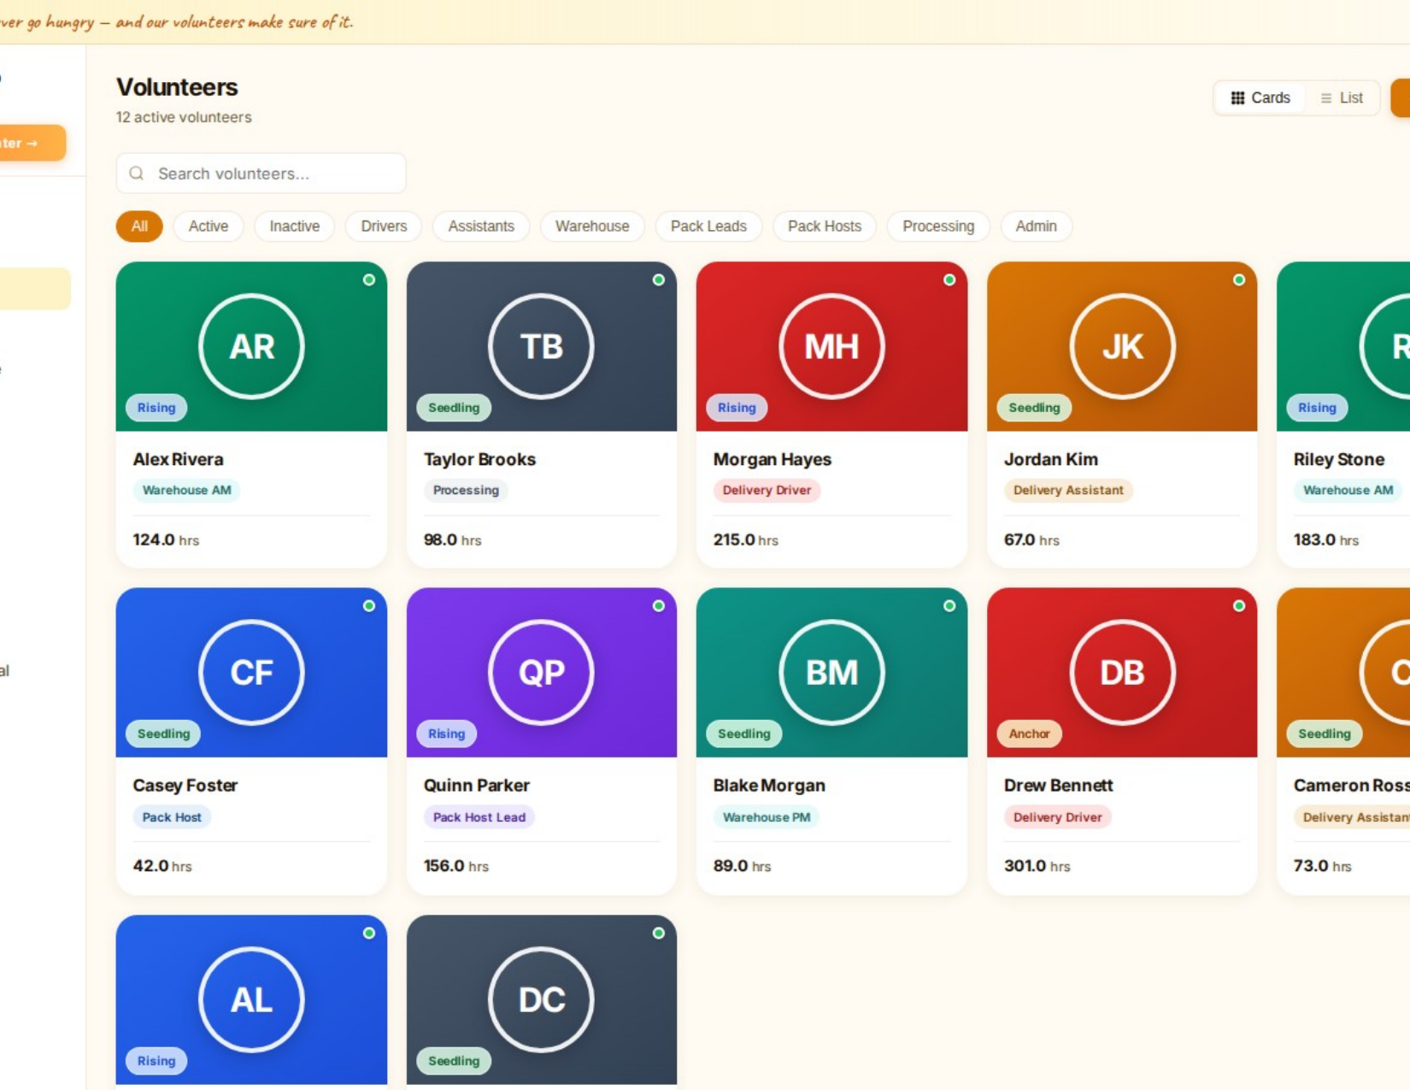Click Seedling badge on Taylor Brooks card
This screenshot has height=1090, width=1410.
coord(454,408)
